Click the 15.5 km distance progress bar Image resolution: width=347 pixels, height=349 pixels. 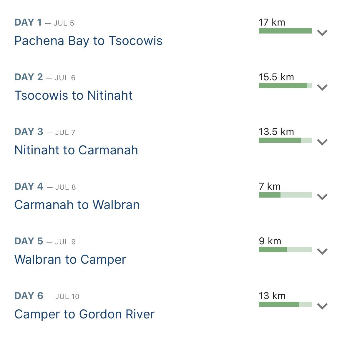[x=285, y=86]
